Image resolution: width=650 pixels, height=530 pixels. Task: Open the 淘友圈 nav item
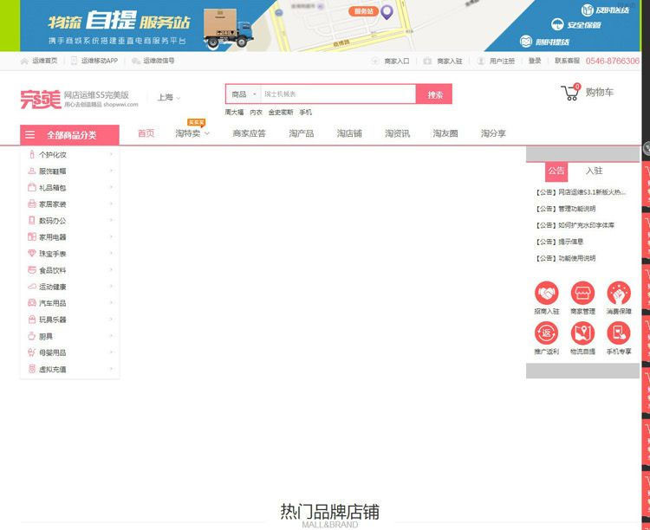pos(445,133)
